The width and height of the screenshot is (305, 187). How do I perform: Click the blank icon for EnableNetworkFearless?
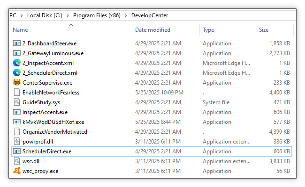point(17,93)
